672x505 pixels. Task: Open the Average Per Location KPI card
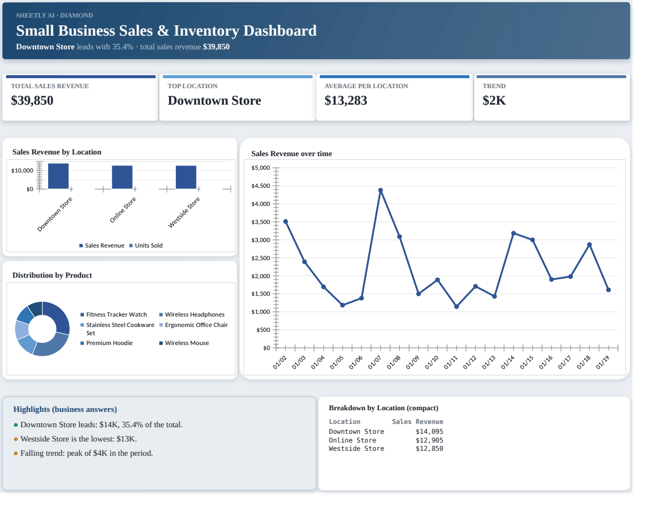(x=394, y=97)
